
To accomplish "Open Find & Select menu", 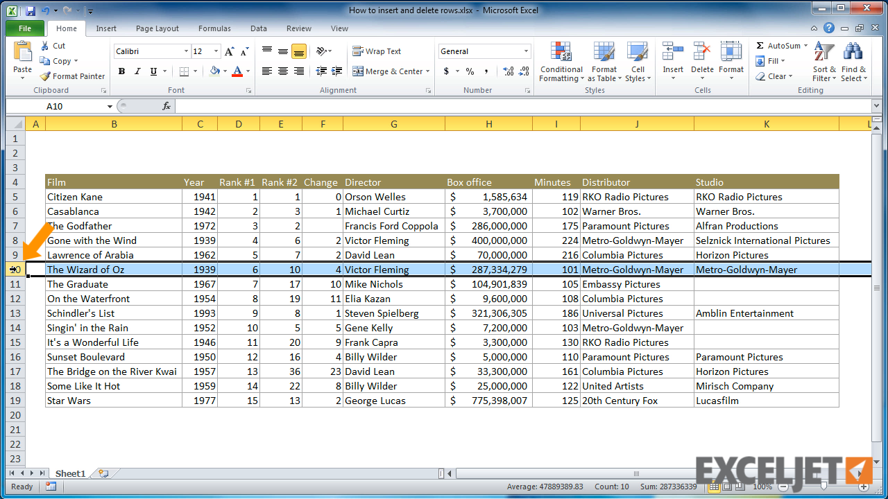I will pyautogui.click(x=853, y=62).
